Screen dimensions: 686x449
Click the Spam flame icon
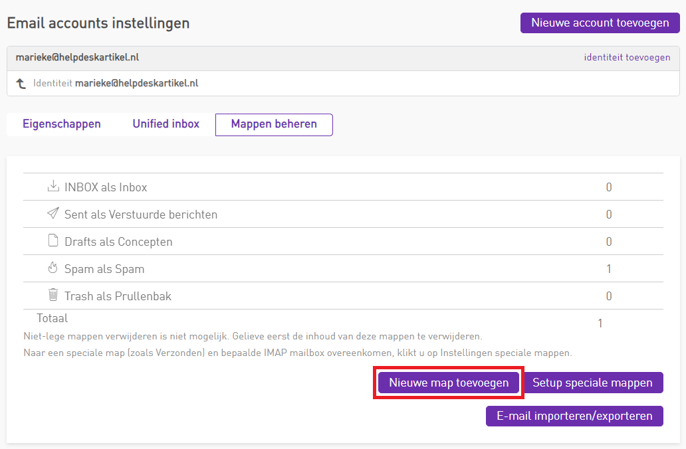tap(53, 268)
